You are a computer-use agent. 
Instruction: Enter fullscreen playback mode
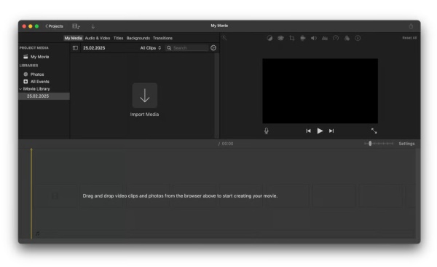374,131
